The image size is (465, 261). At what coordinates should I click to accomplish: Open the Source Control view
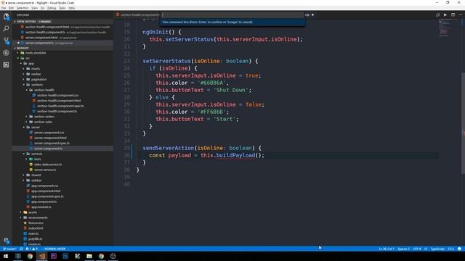tap(6, 41)
